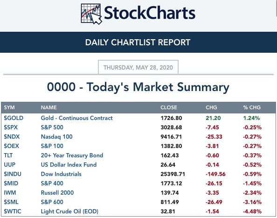
Task: Open the Nasdaq 100 link
Action: (56, 137)
